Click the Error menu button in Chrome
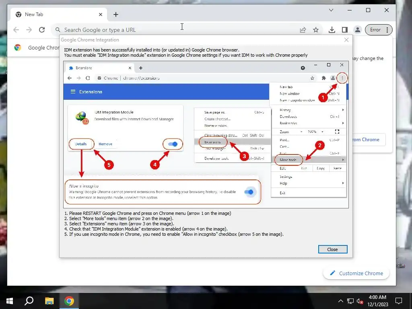 tap(379, 30)
